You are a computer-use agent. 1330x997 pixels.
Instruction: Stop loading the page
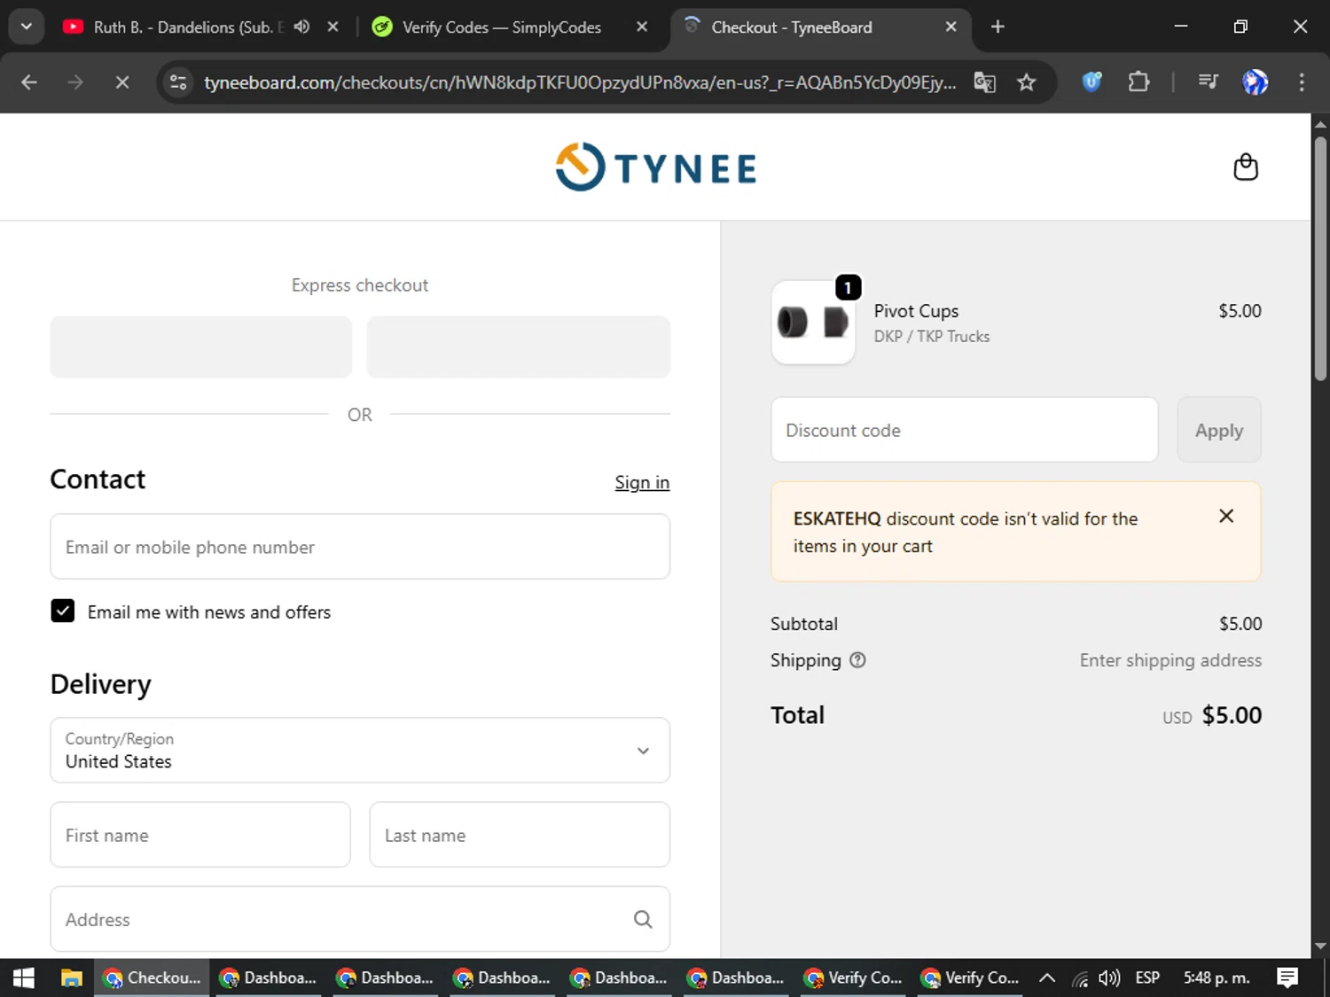[x=122, y=82]
